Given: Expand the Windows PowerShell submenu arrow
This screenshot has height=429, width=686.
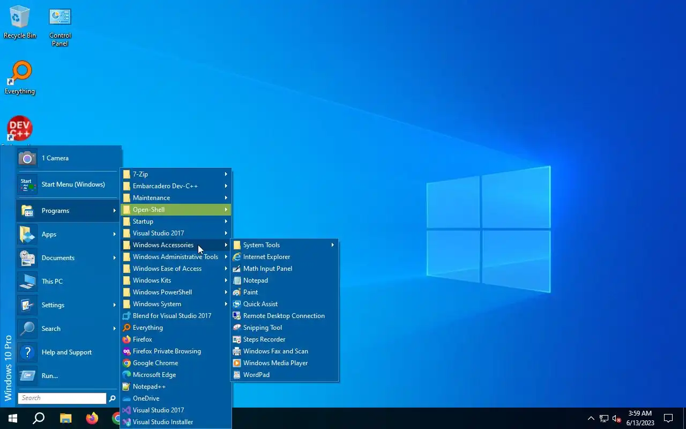Looking at the screenshot, I should 226,292.
